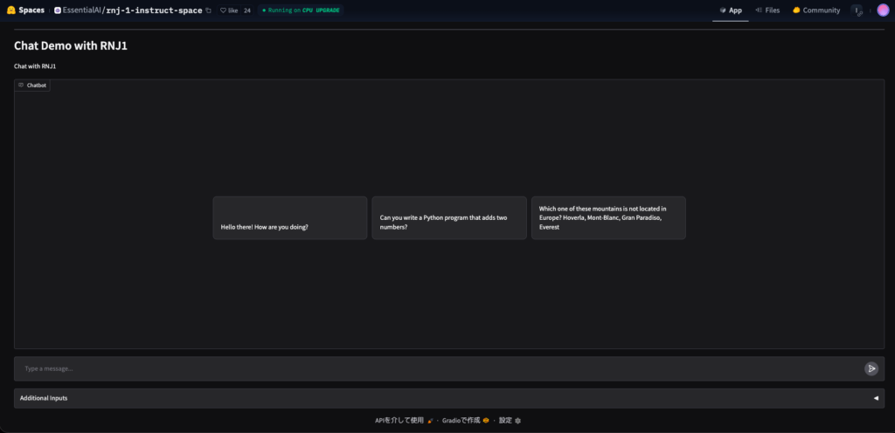This screenshot has width=895, height=433.
Task: Open the three-dot more options menu
Action: coord(857,10)
